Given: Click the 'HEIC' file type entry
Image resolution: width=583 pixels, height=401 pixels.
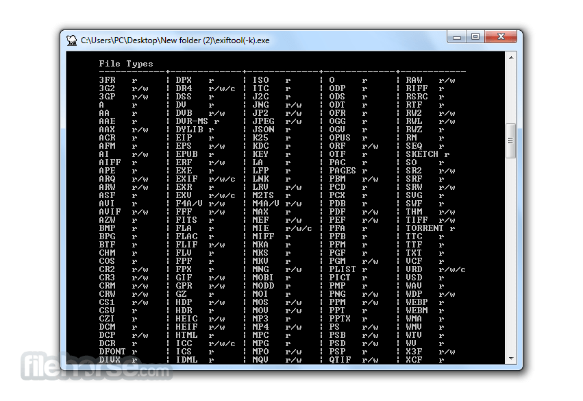Looking at the screenshot, I should [186, 319].
